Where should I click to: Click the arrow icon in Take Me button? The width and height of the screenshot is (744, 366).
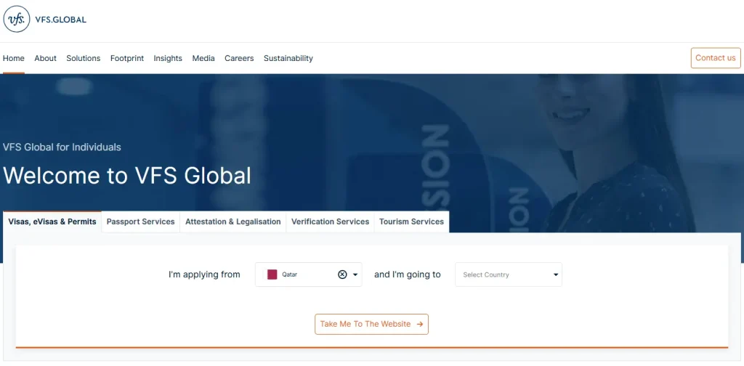(420, 325)
